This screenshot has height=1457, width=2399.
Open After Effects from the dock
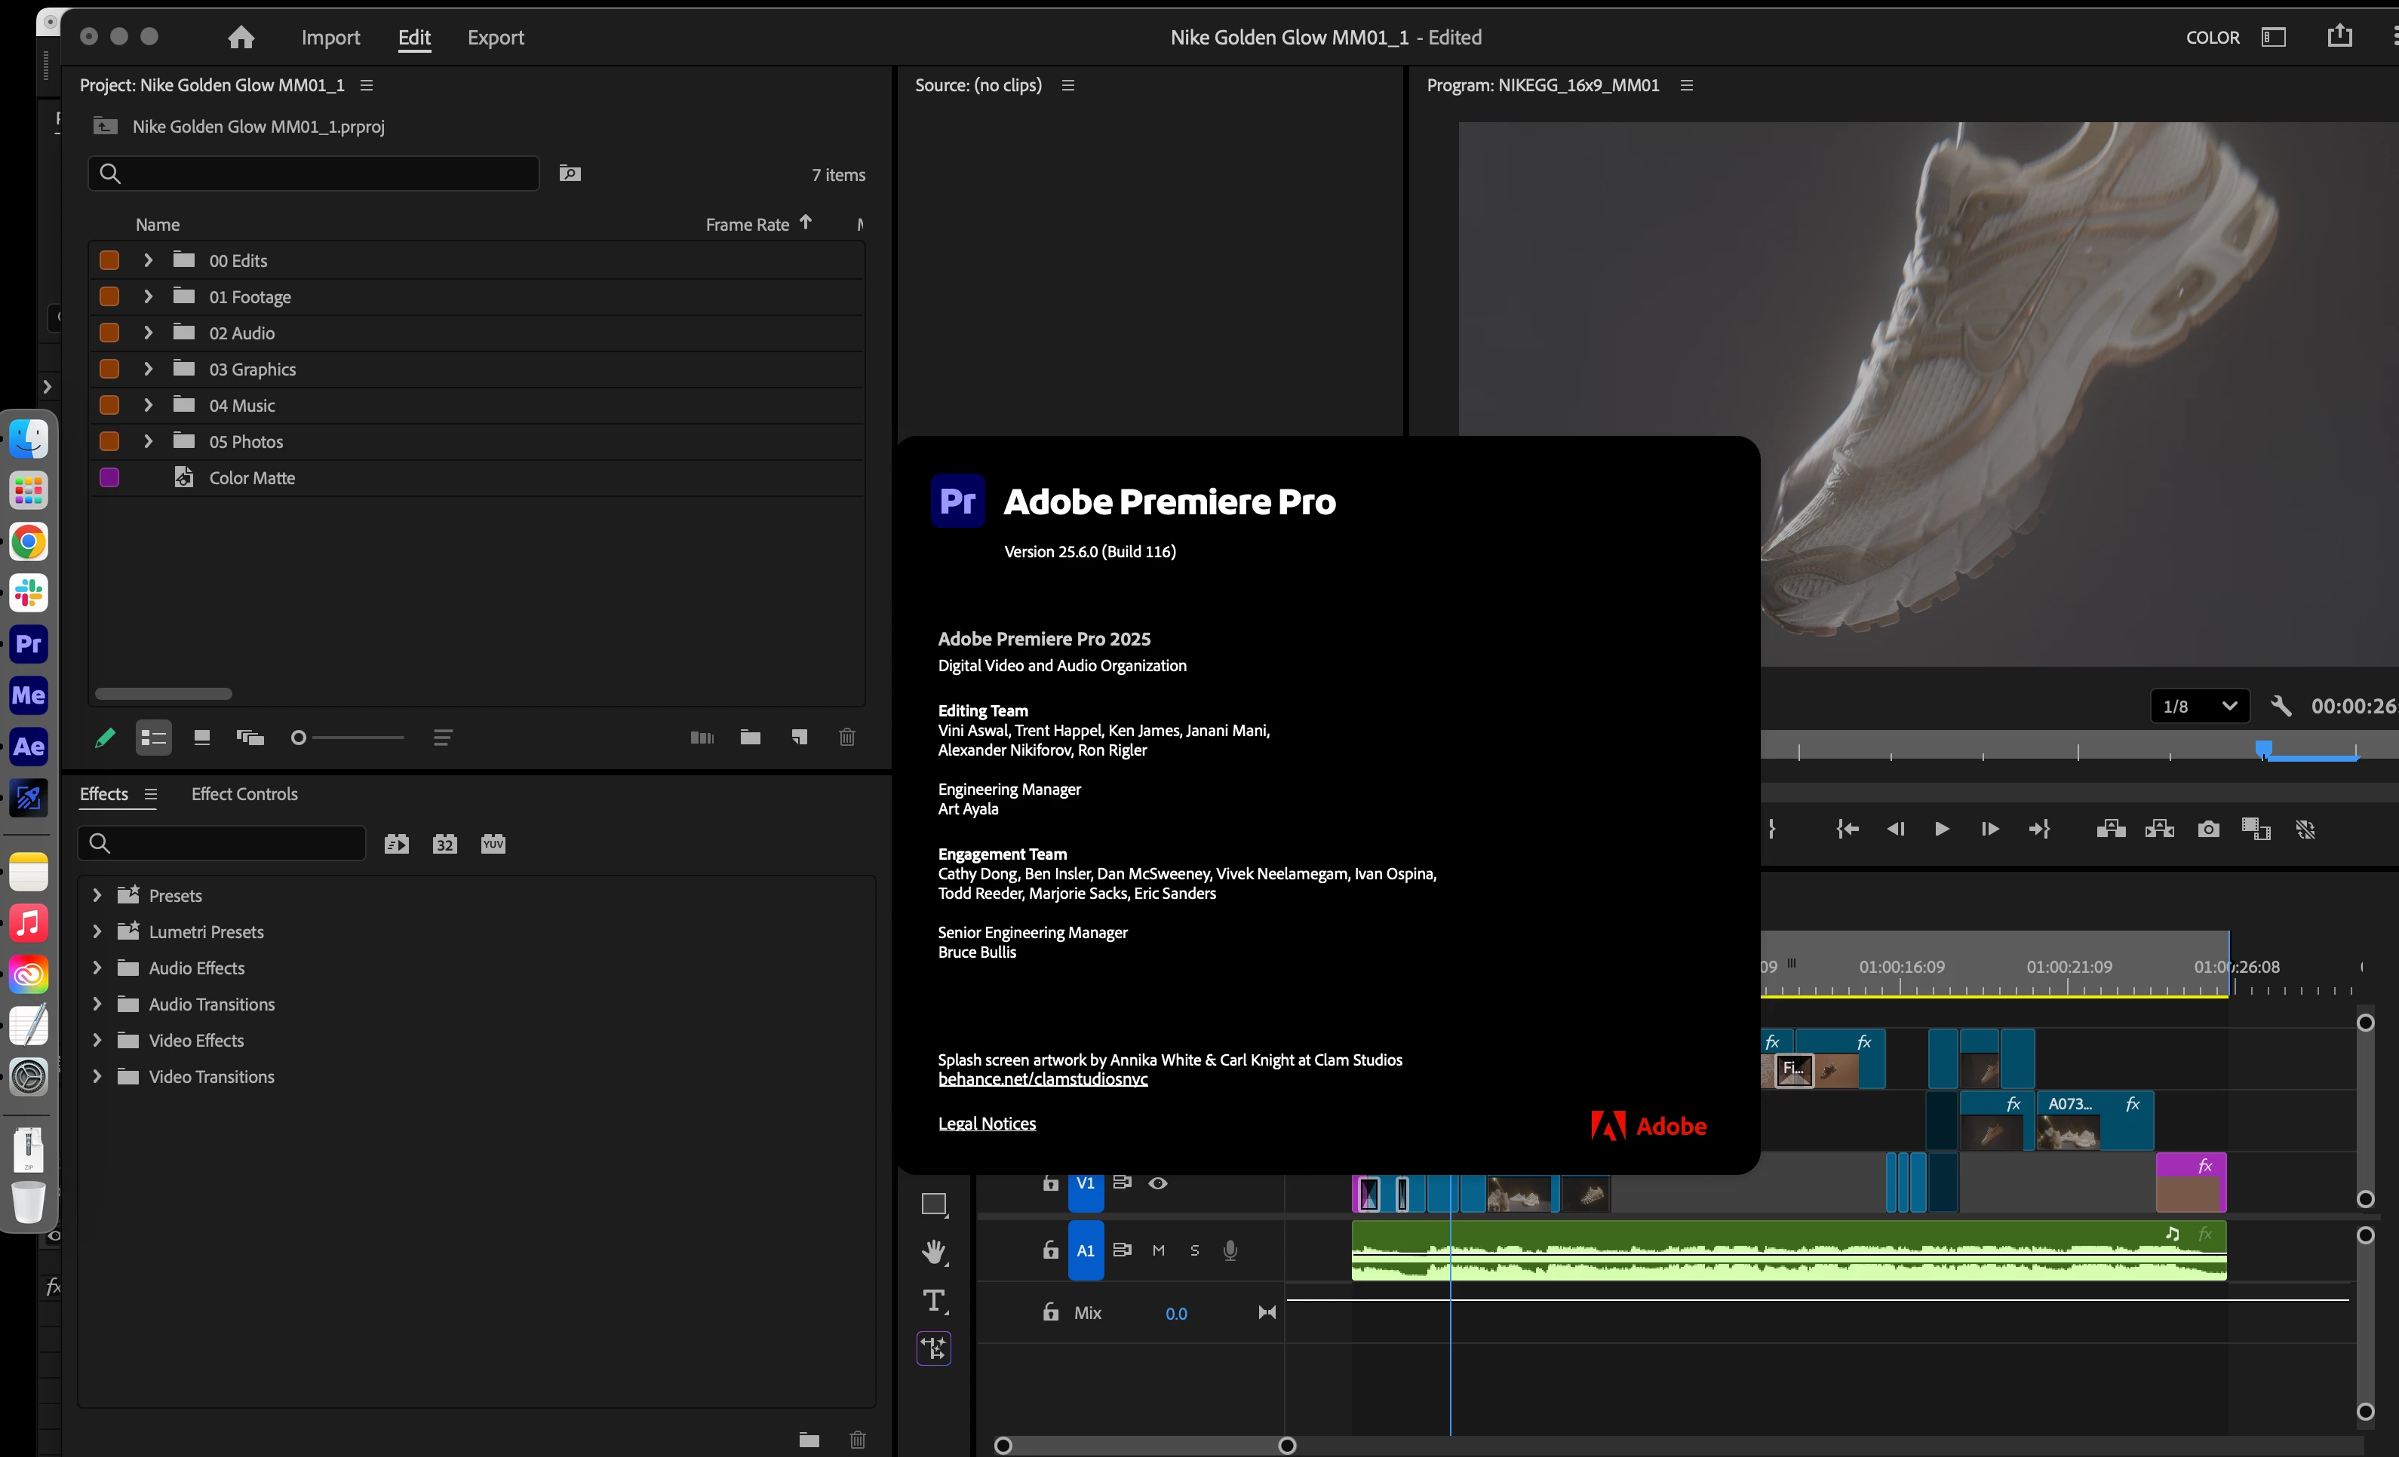click(28, 747)
